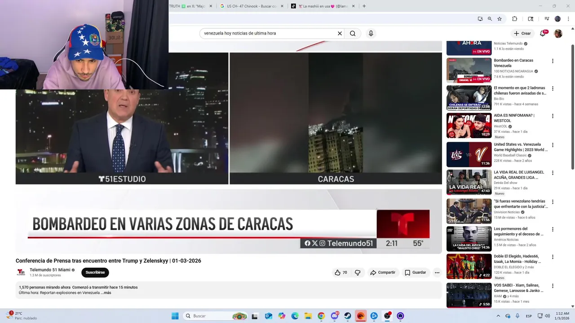Viewport: 575px width, 323px height.
Task: Open options for LA VIDA REAL DE LUISANGEL video
Action: [x=553, y=173]
